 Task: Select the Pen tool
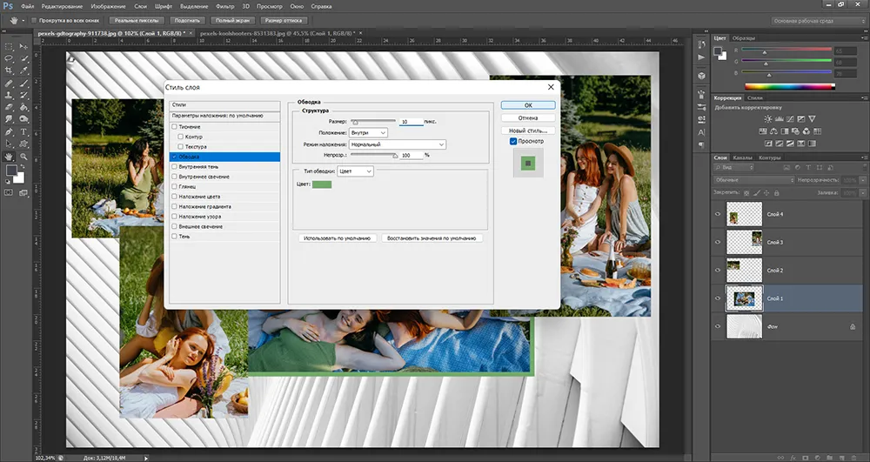pyautogui.click(x=9, y=132)
